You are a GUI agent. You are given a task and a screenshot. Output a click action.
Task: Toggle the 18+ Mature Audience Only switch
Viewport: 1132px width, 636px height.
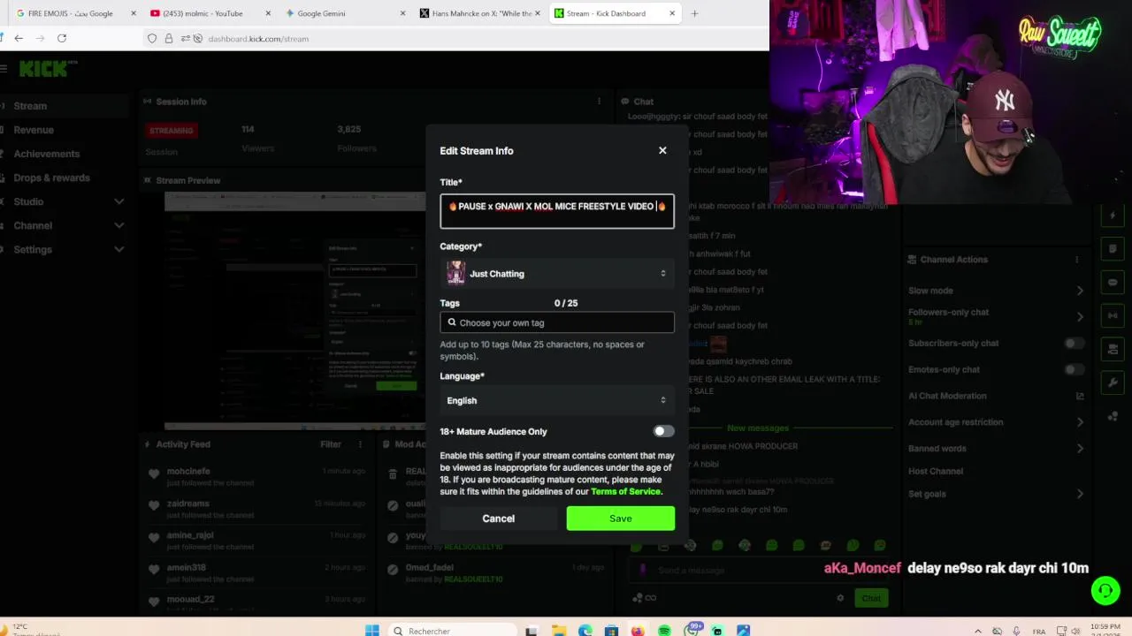point(663,431)
